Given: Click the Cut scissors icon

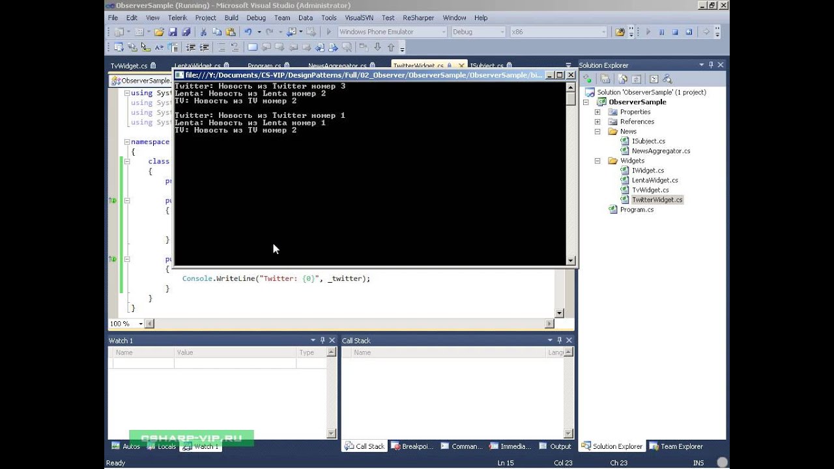Looking at the screenshot, I should (x=203, y=32).
